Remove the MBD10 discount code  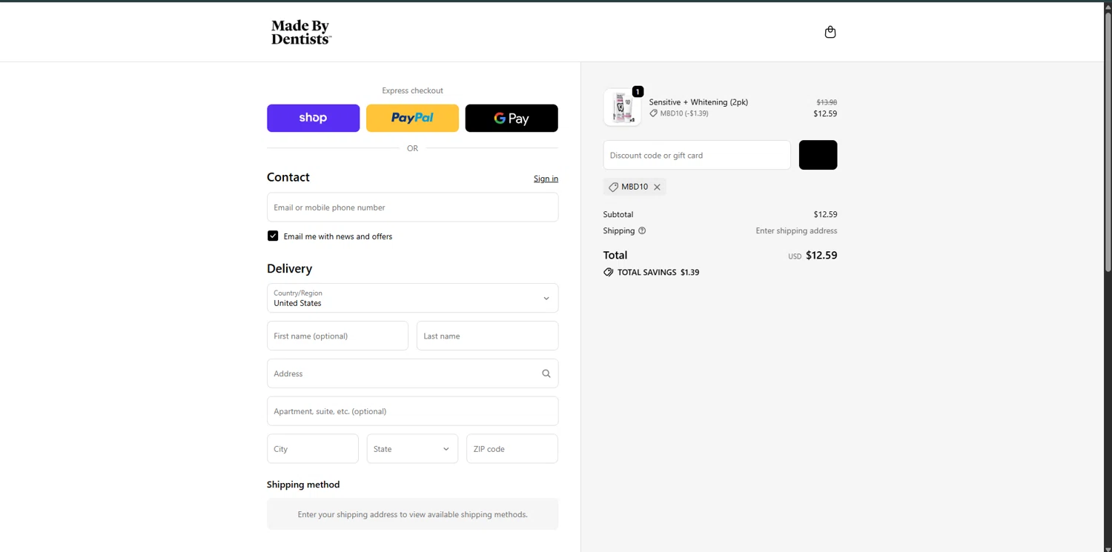point(657,187)
